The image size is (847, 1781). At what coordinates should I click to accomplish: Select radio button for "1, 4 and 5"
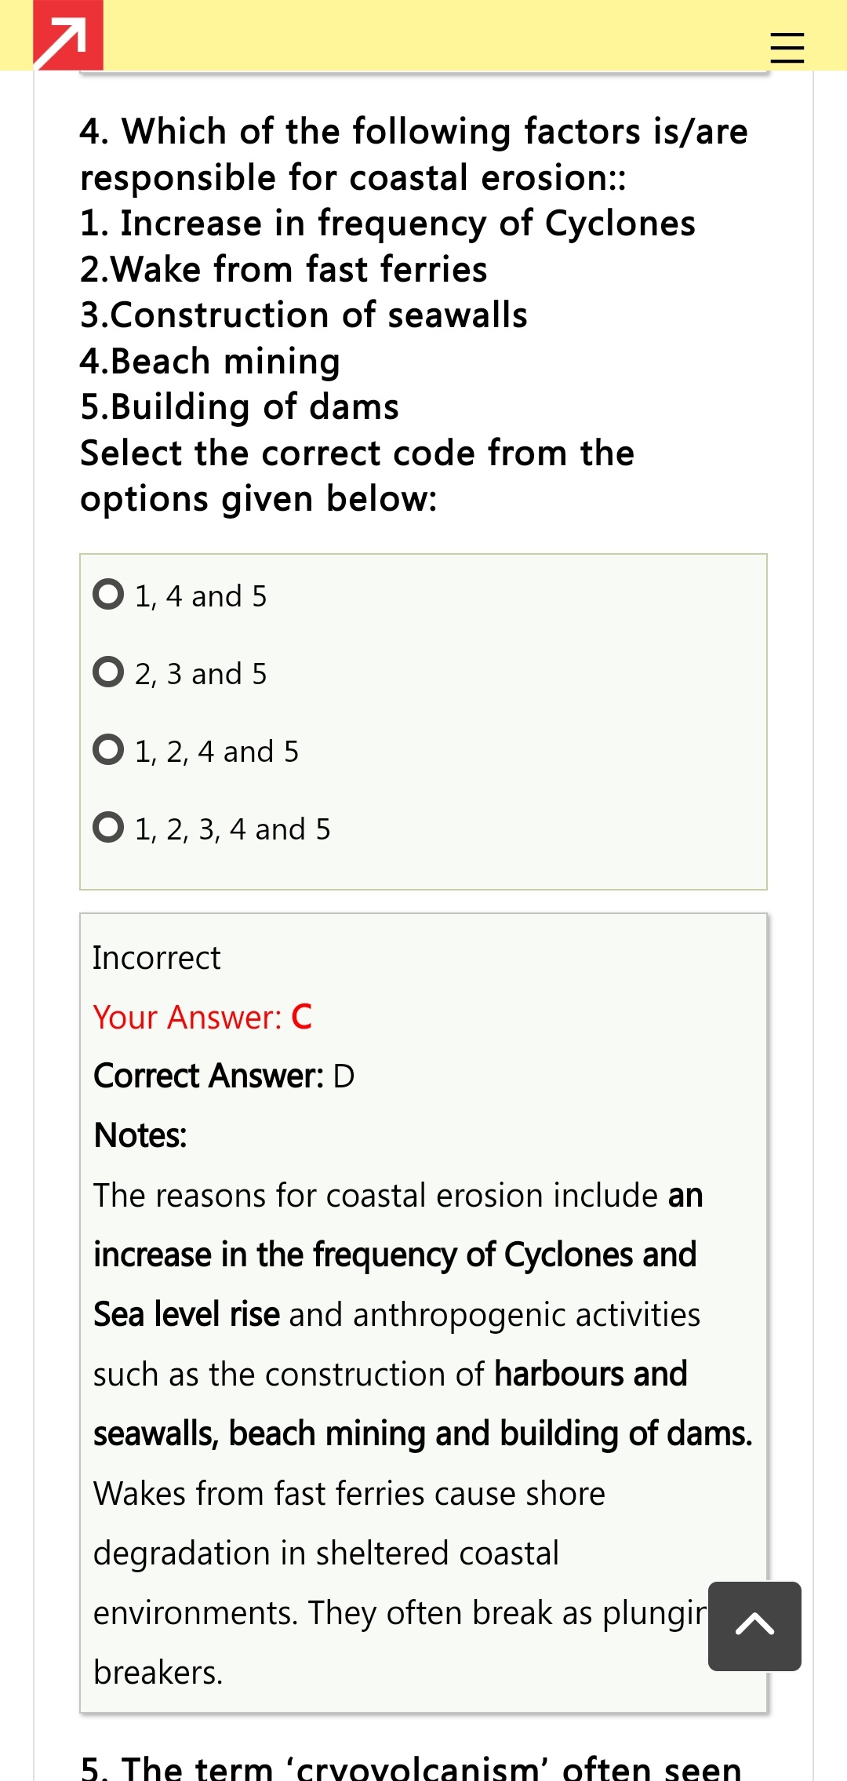point(108,595)
